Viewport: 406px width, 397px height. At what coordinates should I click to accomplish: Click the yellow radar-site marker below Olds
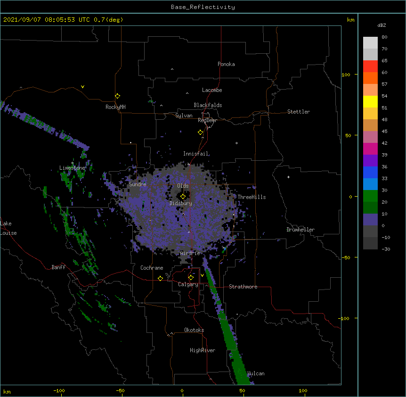click(x=183, y=197)
